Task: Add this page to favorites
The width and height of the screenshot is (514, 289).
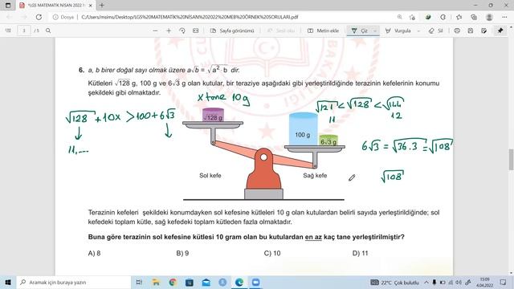Action: [412, 17]
